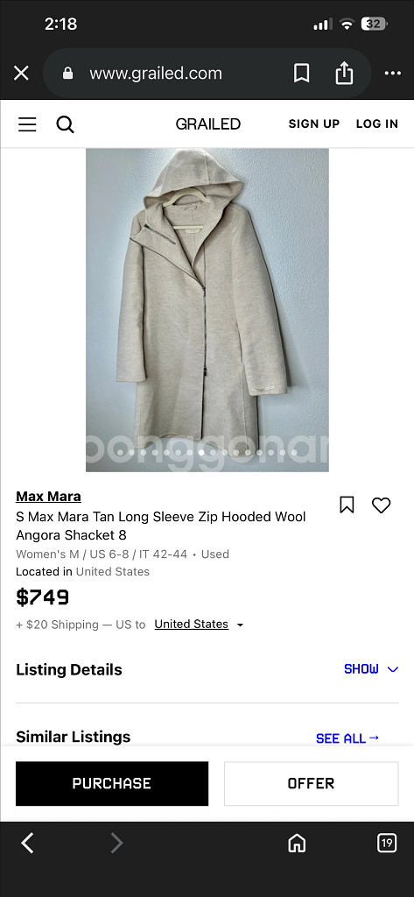
Task: Favorite the listing with the heart icon
Action: [381, 505]
